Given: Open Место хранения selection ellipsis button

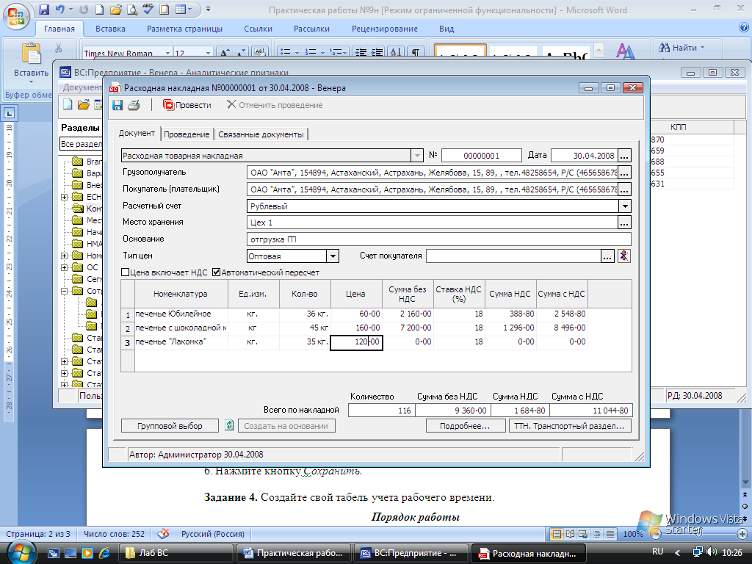Looking at the screenshot, I should 624,223.
